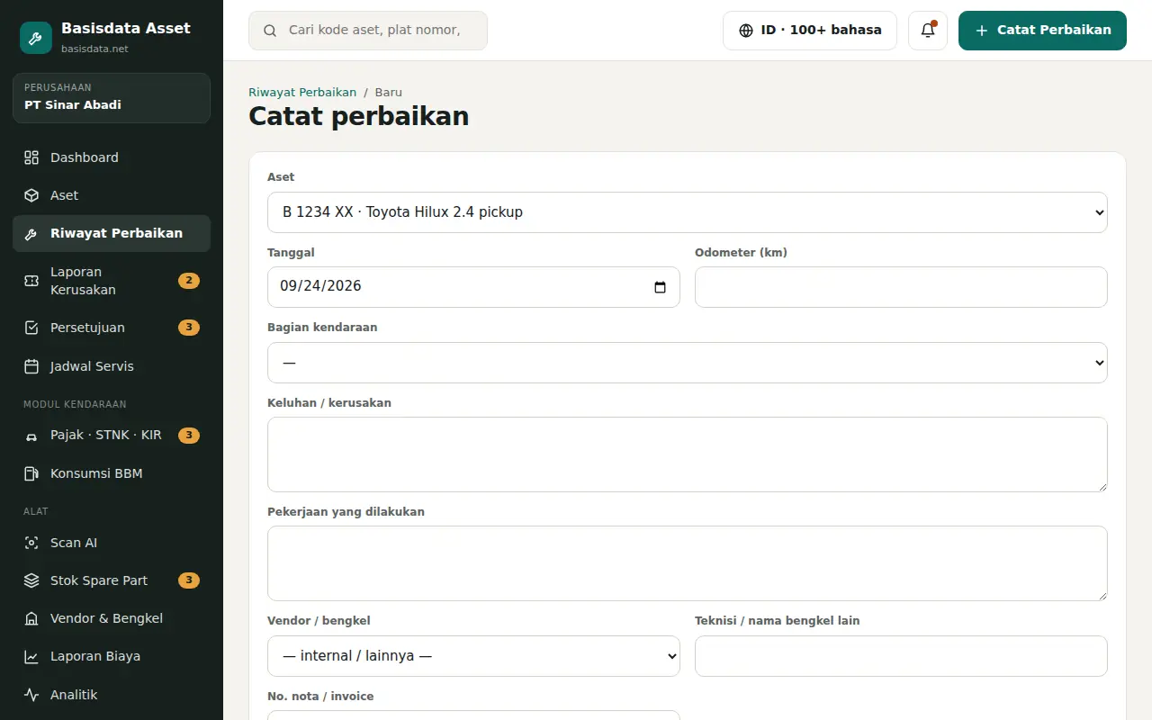Click the search magnifier icon
Viewport: 1152px width, 720px height.
270,31
